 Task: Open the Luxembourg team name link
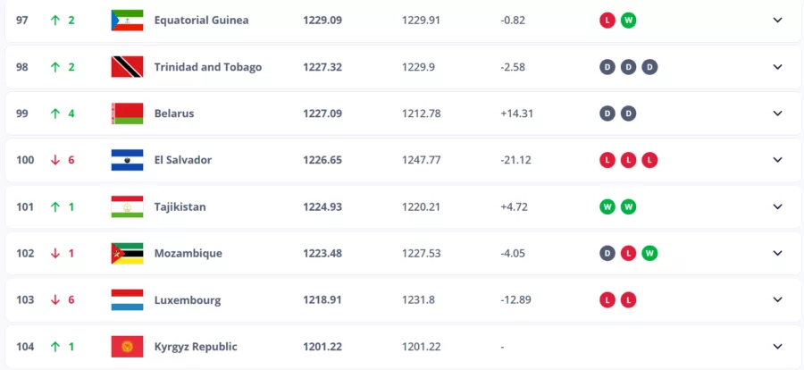[x=187, y=300]
